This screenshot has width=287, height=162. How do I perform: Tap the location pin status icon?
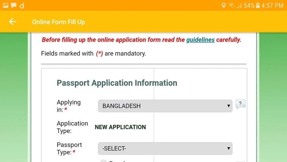pos(223,5)
